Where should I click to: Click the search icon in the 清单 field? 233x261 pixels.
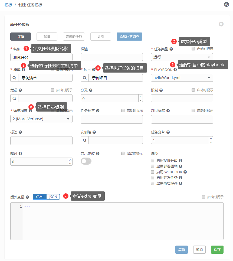point(14,78)
